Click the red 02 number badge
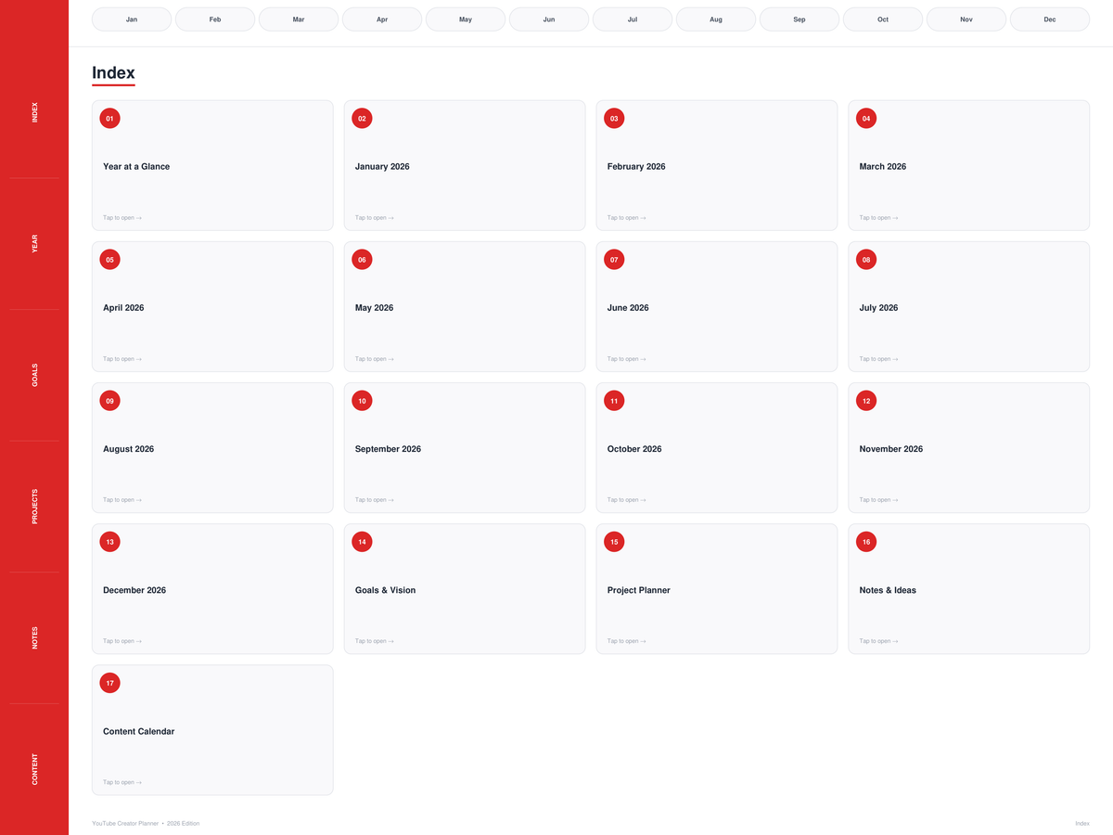Viewport: 1113px width, 835px height. [x=362, y=118]
